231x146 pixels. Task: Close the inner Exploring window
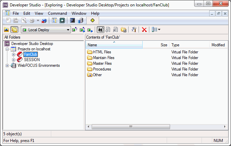pyautogui.click(x=225, y=14)
